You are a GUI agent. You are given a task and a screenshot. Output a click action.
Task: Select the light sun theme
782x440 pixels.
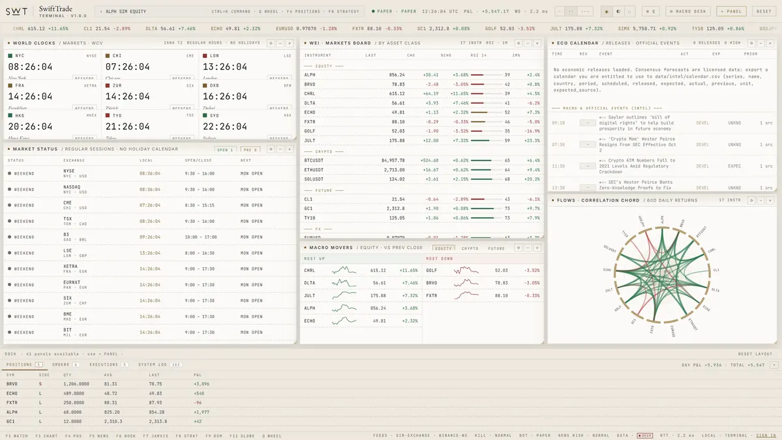tap(607, 11)
